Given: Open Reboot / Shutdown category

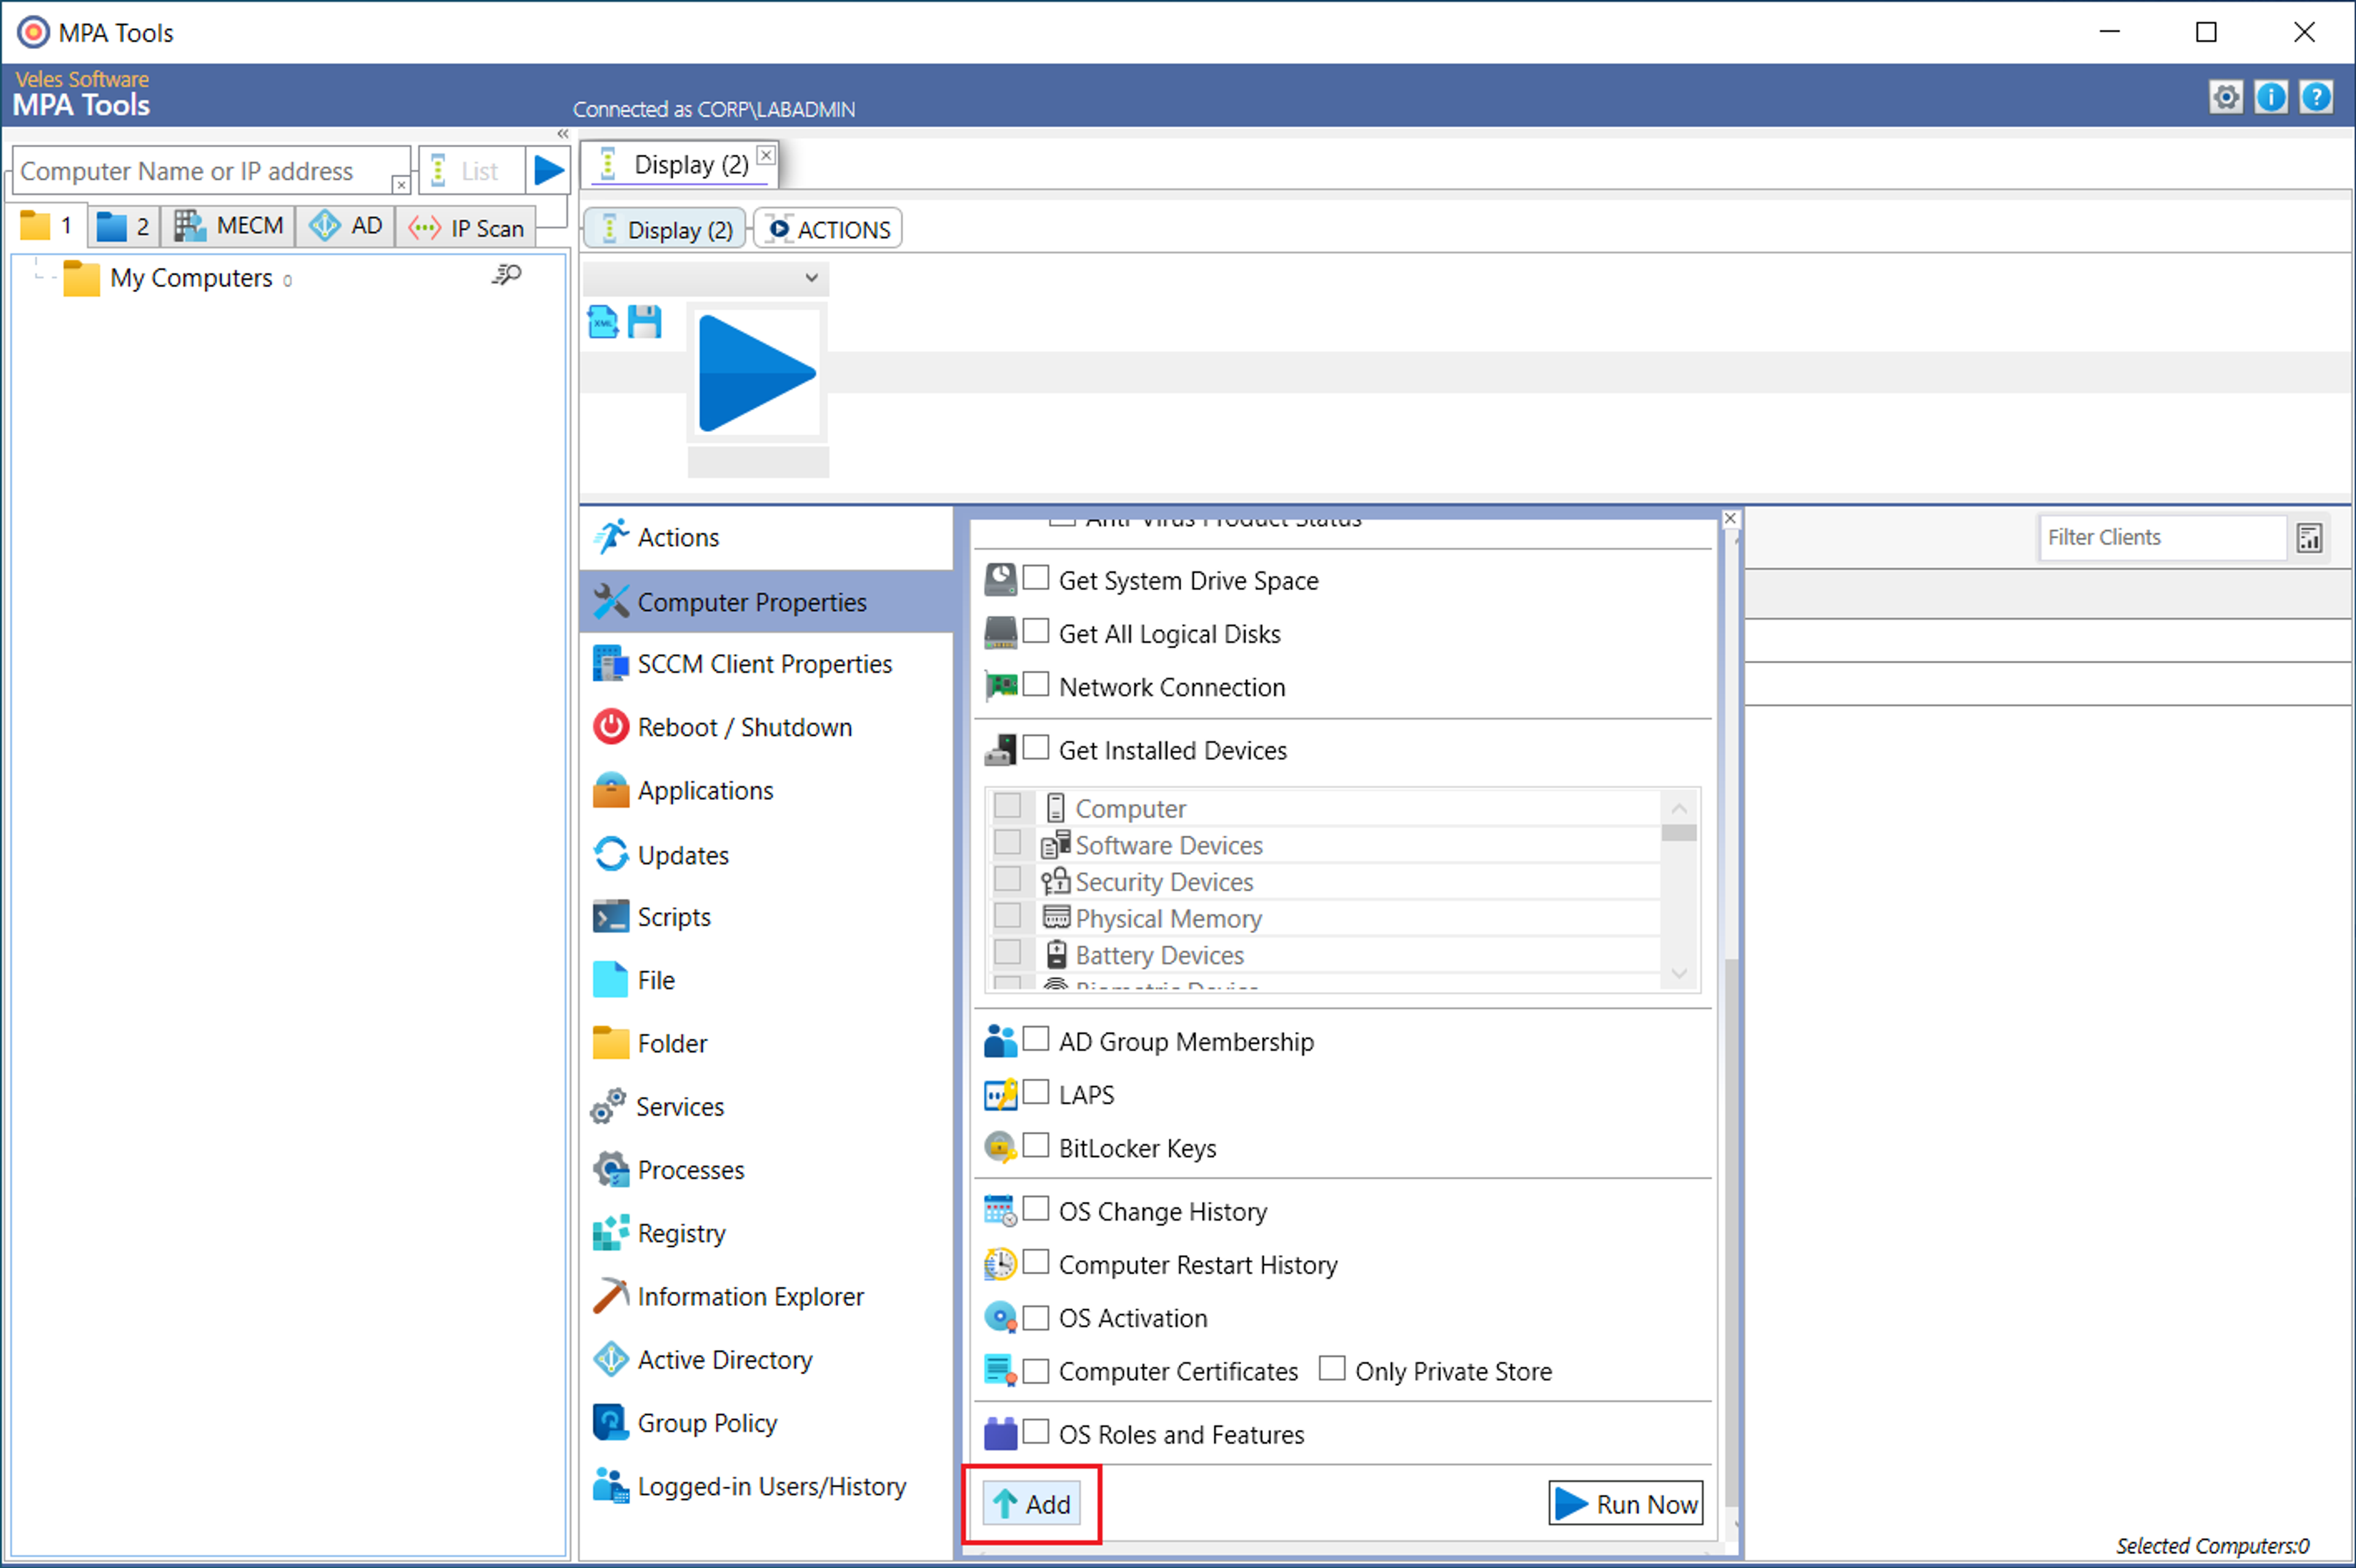Looking at the screenshot, I should tap(766, 727).
